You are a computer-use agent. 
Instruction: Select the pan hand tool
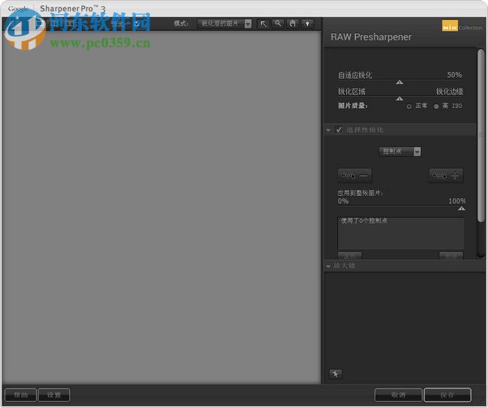tap(293, 24)
